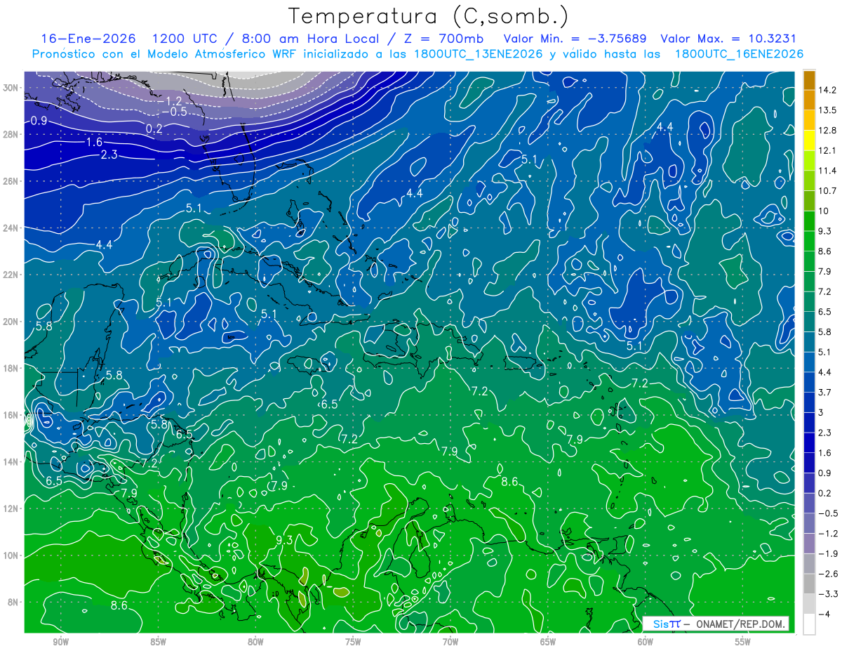Click the SisTT ONAMET/REP.DOM. logo box
Image resolution: width=842 pixels, height=651 pixels.
tap(716, 624)
